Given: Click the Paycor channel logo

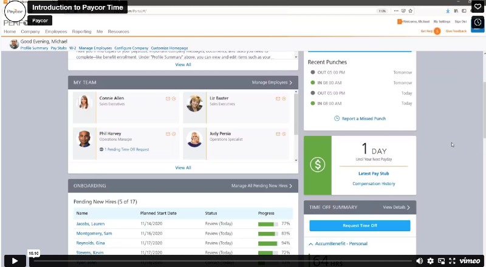Looking at the screenshot, I should pyautogui.click(x=15, y=12).
